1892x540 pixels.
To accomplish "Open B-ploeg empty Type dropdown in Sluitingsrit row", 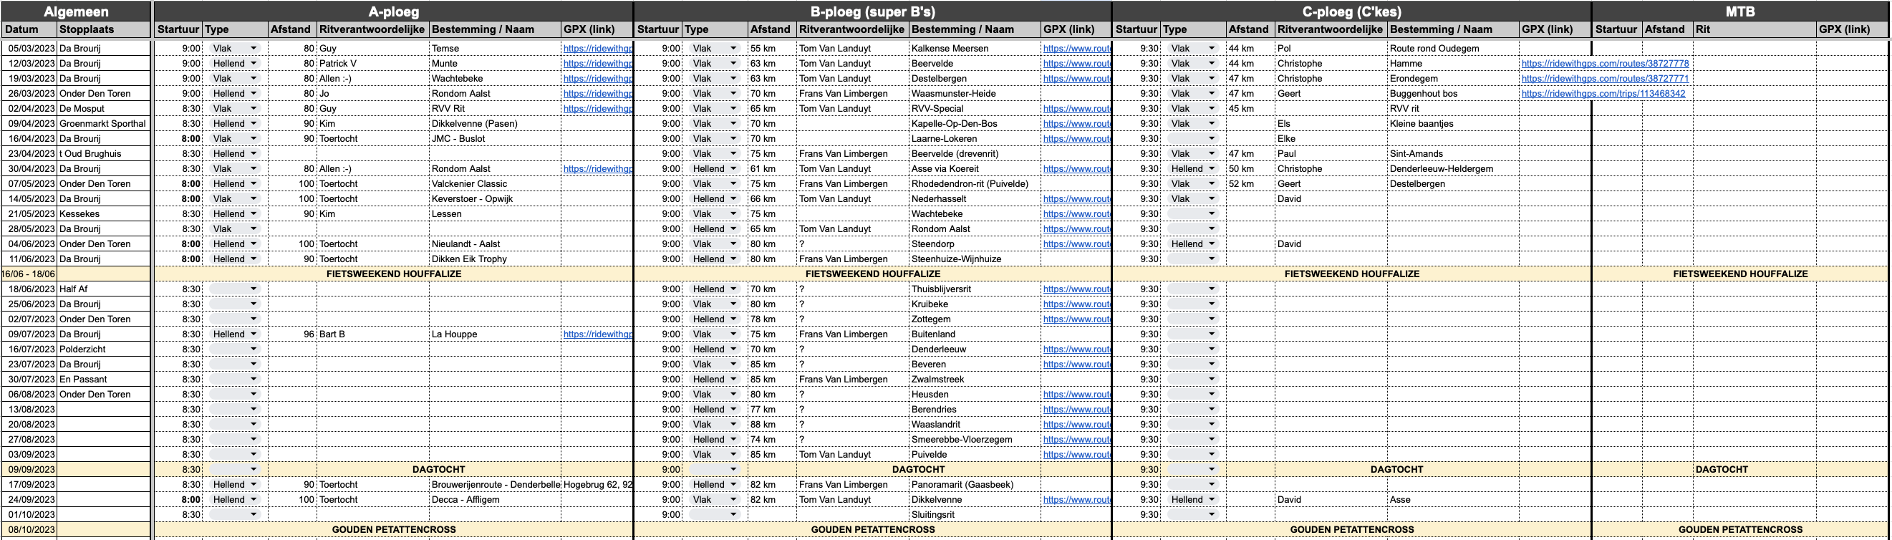I will tap(714, 514).
